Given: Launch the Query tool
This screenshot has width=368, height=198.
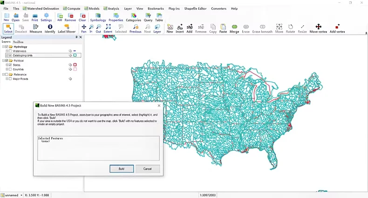Looking at the screenshot, I should pyautogui.click(x=148, y=17).
